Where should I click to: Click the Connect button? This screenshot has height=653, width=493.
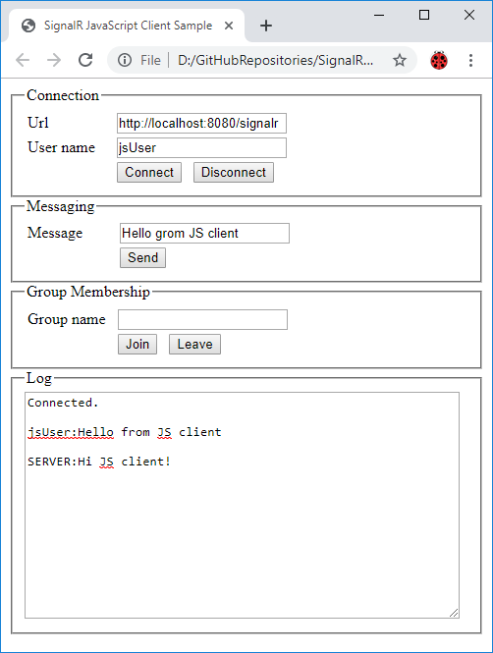[x=149, y=173]
